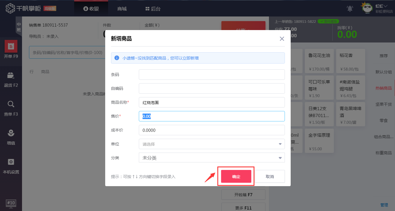Click the 增值 sidebar icon
395x211 pixels.
[11, 137]
